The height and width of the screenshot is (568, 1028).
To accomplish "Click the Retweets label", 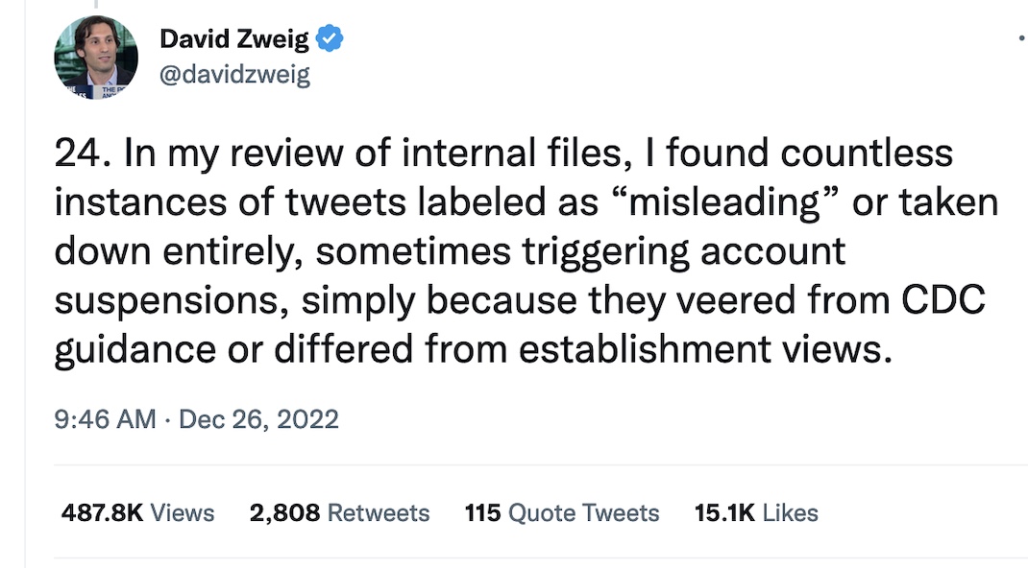I will [x=379, y=513].
